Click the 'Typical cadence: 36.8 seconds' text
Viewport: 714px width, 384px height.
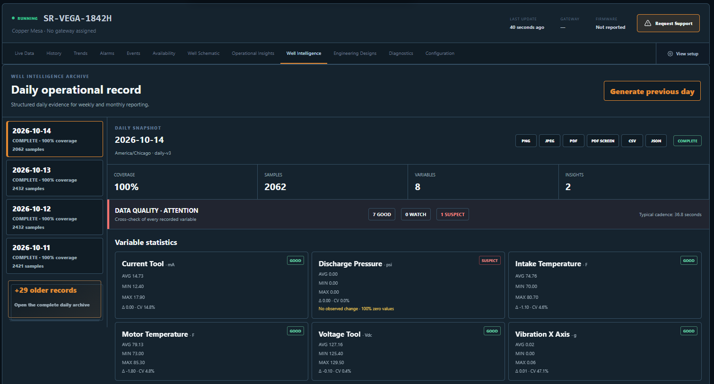click(670, 215)
